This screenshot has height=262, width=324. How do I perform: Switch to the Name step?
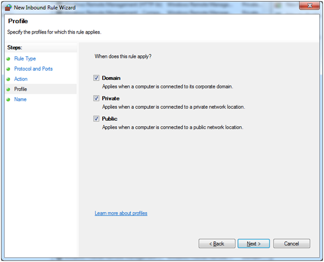coord(20,99)
